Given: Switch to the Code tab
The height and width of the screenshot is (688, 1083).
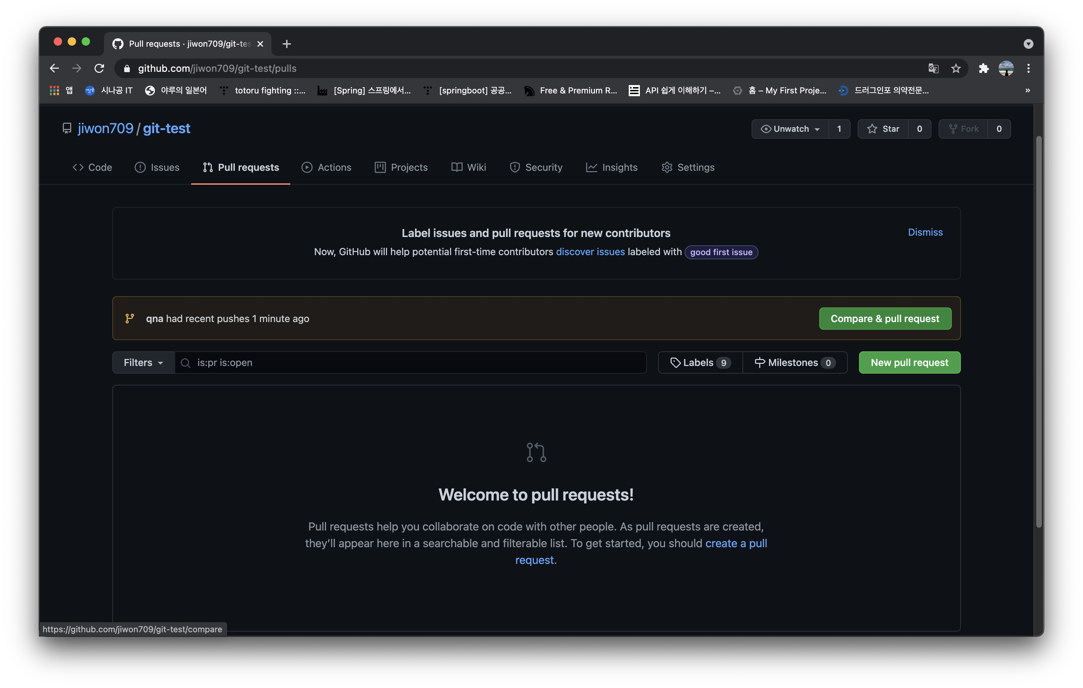Looking at the screenshot, I should pos(92,167).
